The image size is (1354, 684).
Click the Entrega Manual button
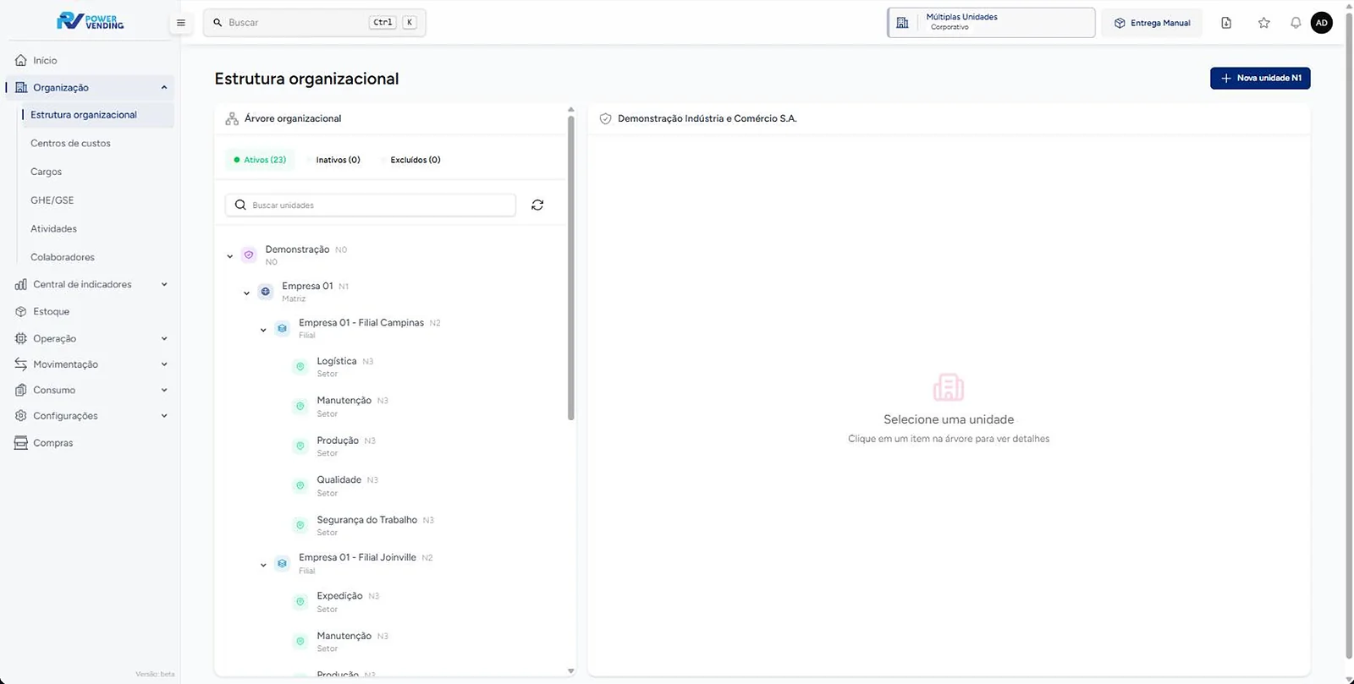click(1152, 23)
